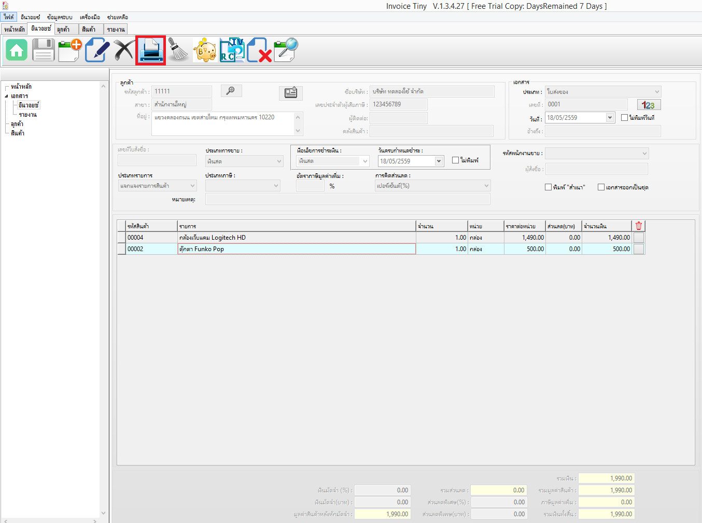Select the ตุ๊กตา Funko Pop item cell
The height and width of the screenshot is (523, 702).
click(297, 249)
